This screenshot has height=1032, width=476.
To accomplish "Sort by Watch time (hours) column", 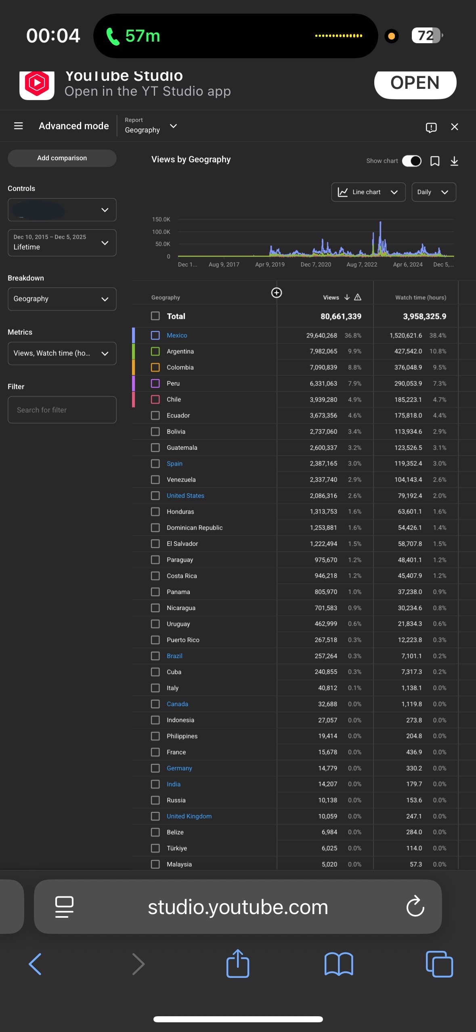I will (x=420, y=298).
